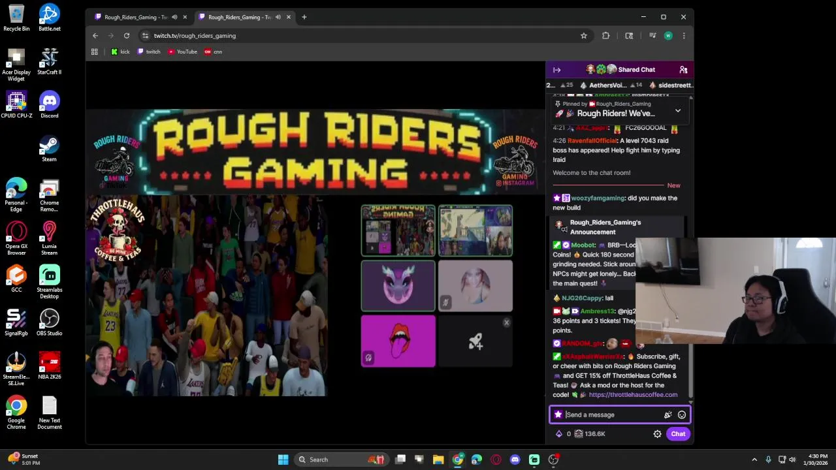The width and height of the screenshot is (836, 470).
Task: Open the emote picker in chat
Action: (682, 415)
